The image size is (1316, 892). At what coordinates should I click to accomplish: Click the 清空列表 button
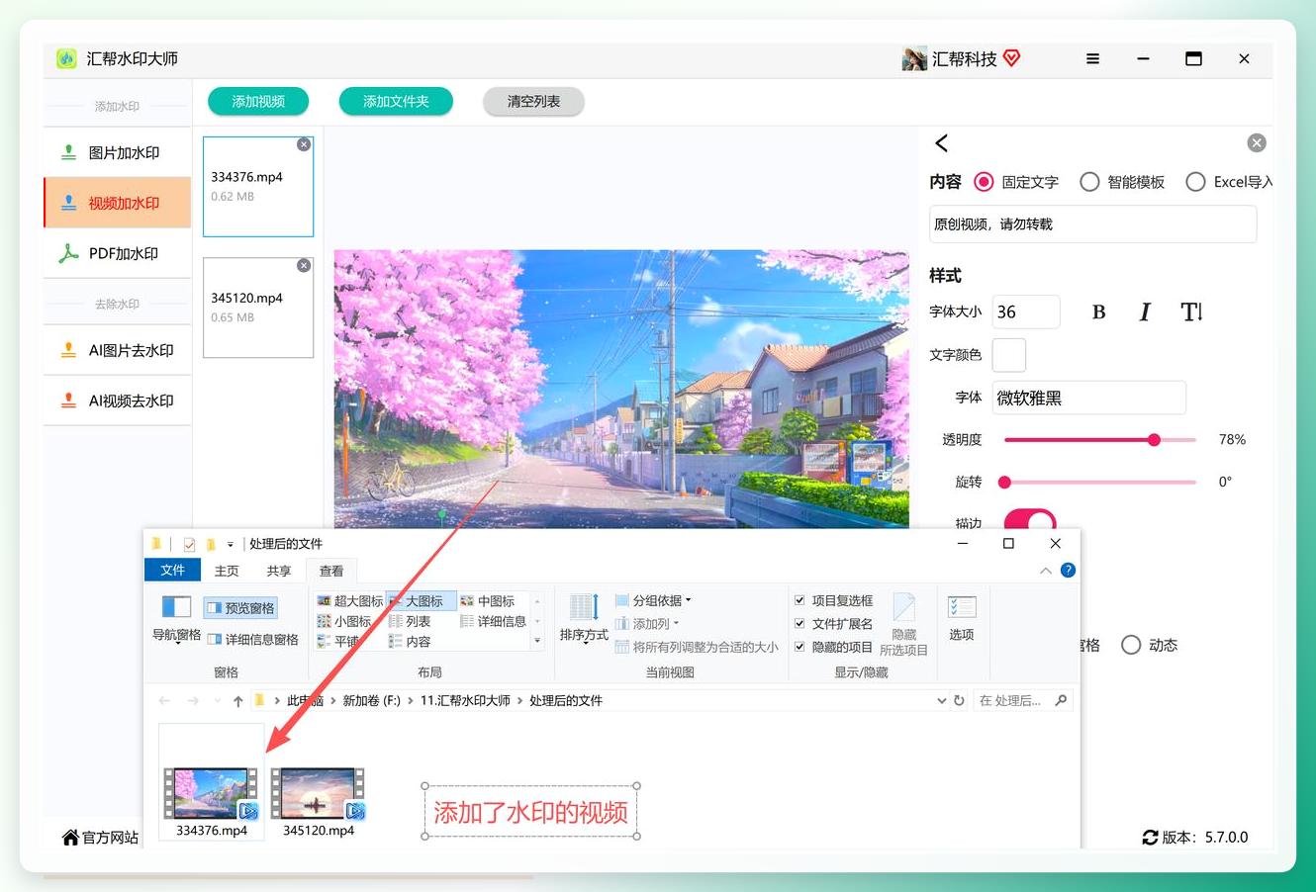point(533,101)
